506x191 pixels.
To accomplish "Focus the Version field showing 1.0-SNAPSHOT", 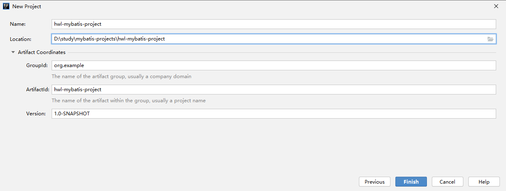I will tap(274, 114).
